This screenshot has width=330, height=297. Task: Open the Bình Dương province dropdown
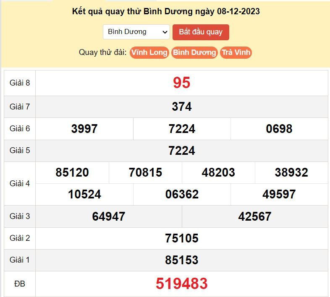(x=136, y=32)
